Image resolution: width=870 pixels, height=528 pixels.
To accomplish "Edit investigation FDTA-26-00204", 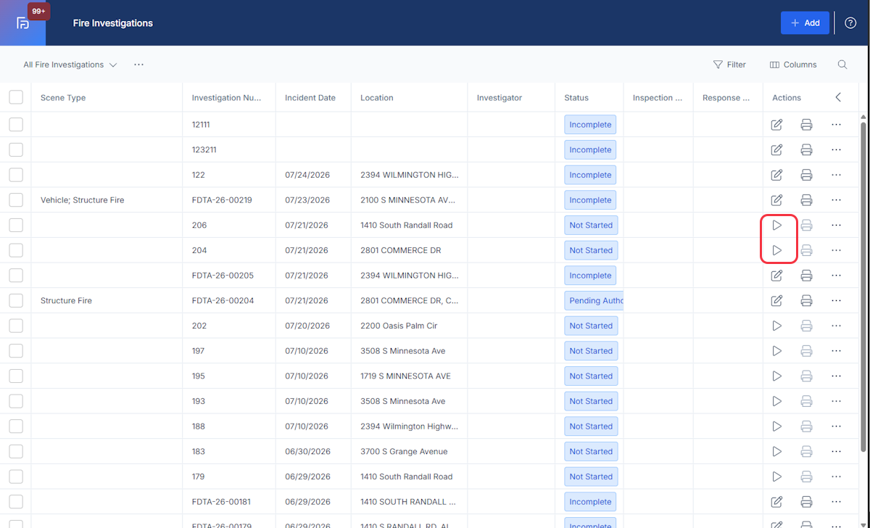I will pyautogui.click(x=776, y=300).
